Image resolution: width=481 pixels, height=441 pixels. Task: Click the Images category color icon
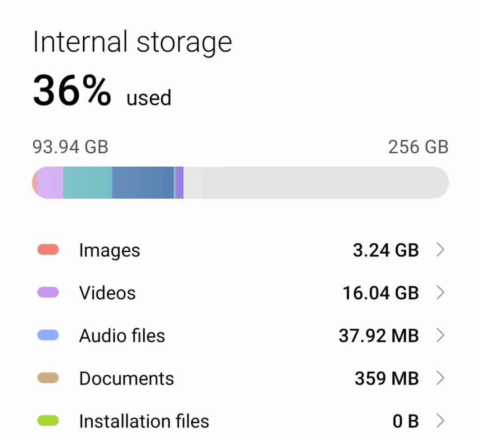click(x=49, y=250)
